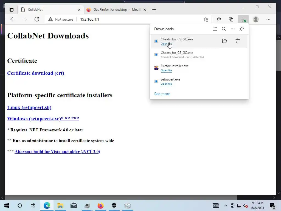The width and height of the screenshot is (281, 211).
Task: Open downloads folder icon in Downloads panel
Action: [215, 29]
